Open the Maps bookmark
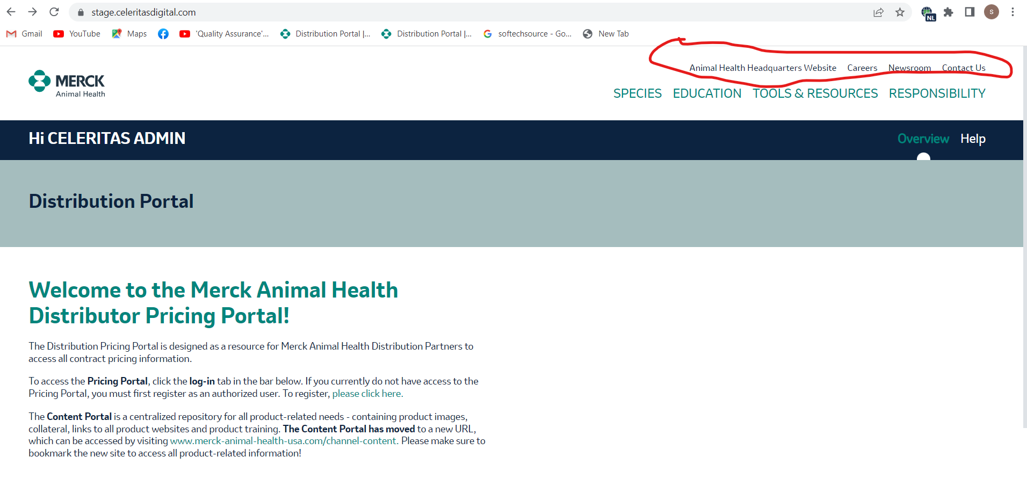1027x500 pixels. pos(129,34)
